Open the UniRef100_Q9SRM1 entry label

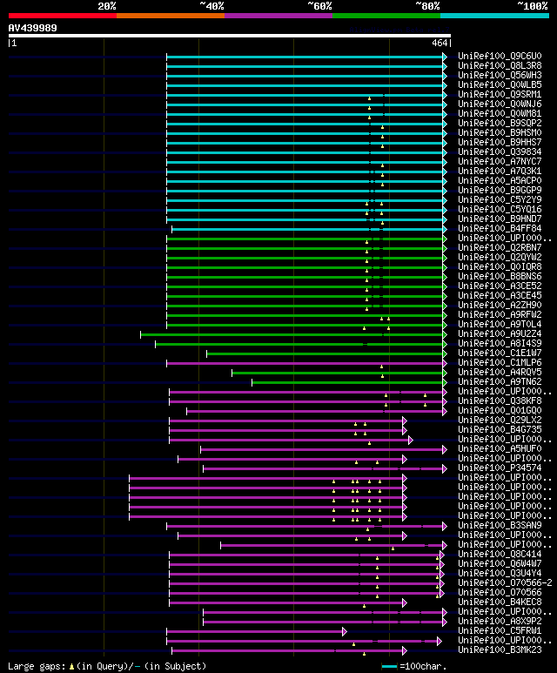(x=500, y=94)
